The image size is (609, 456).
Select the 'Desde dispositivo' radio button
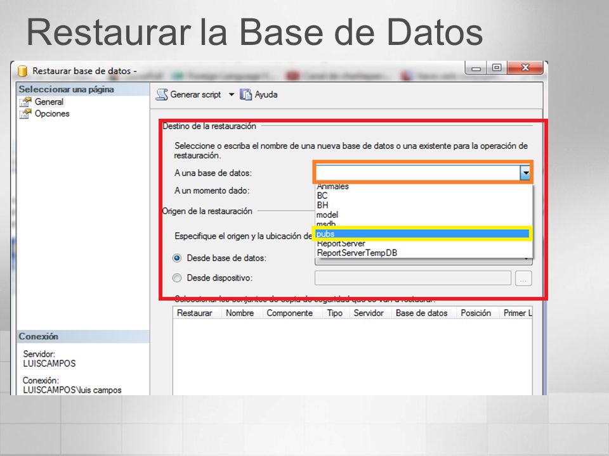[177, 278]
